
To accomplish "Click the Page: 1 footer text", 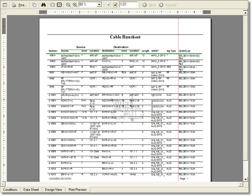I will click(184, 179).
